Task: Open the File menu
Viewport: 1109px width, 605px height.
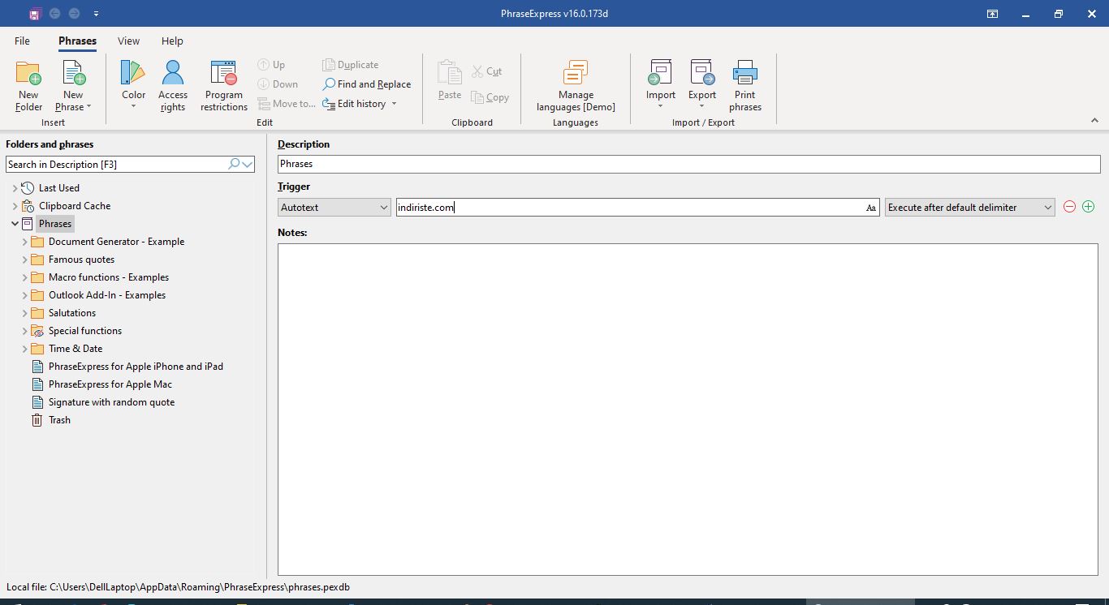Action: click(23, 41)
